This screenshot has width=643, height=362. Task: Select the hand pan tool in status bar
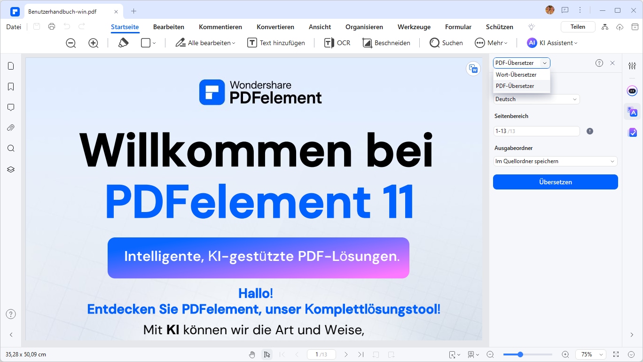click(x=252, y=354)
